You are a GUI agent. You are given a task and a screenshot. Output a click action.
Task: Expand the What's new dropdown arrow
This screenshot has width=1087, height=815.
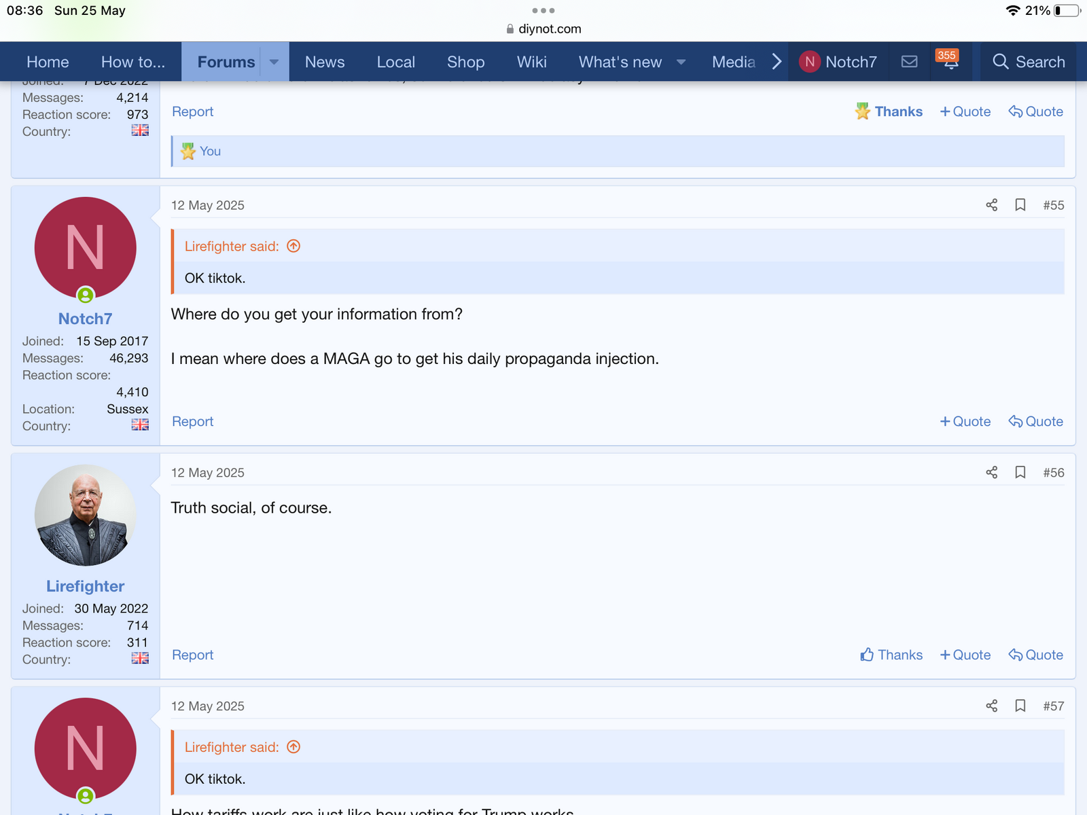point(681,62)
